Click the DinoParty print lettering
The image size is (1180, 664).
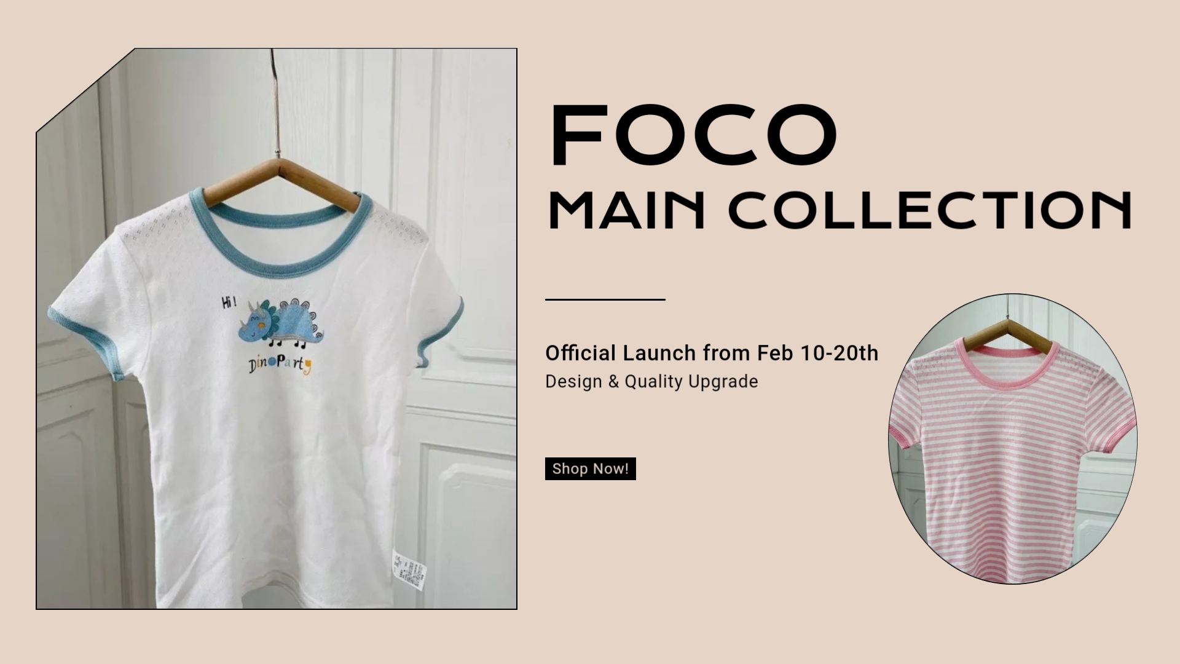280,365
